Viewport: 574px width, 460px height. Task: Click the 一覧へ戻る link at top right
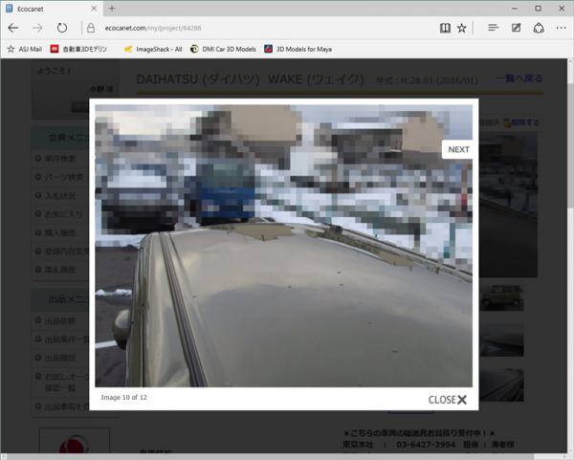(x=519, y=78)
